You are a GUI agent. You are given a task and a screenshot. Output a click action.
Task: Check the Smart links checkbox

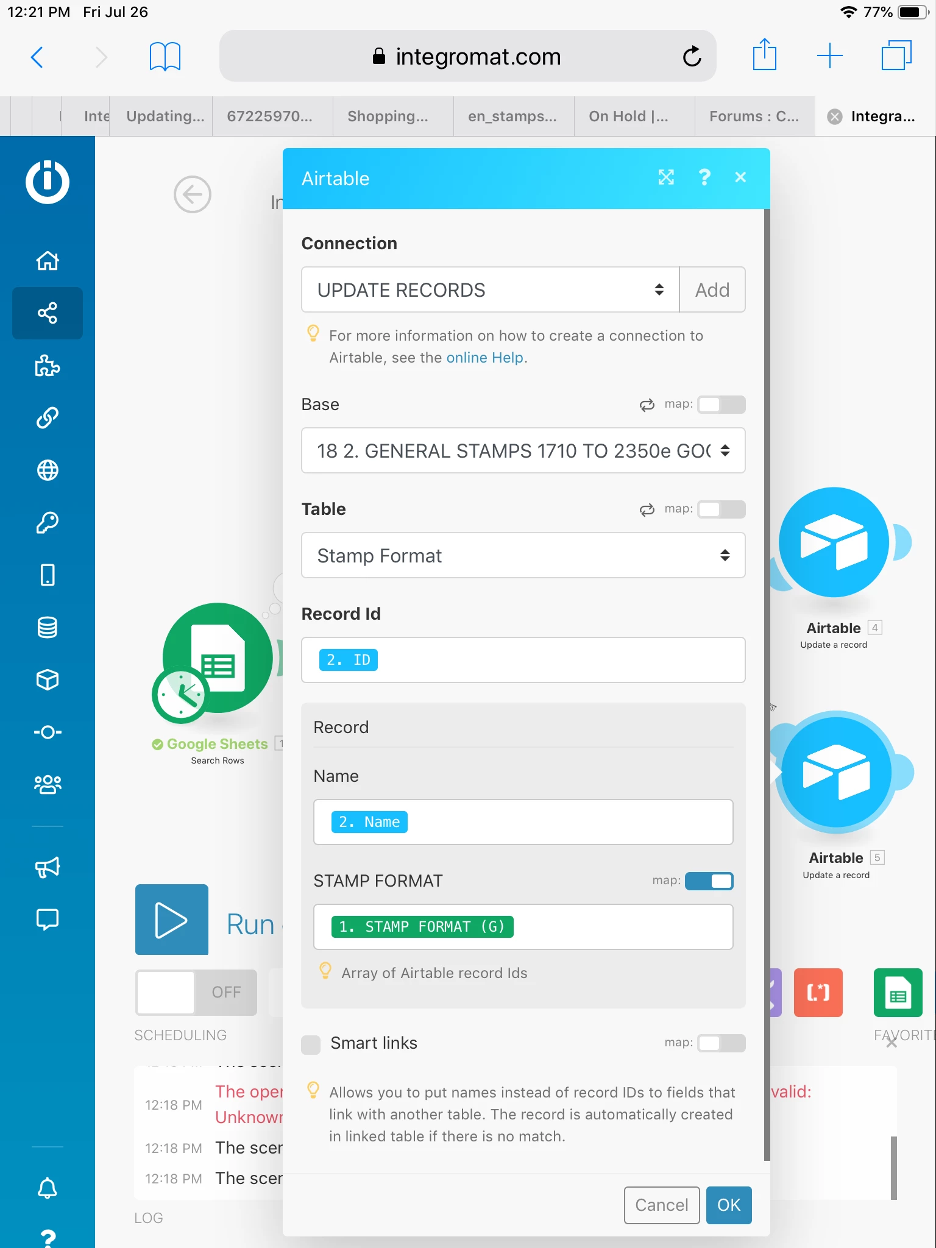[311, 1044]
